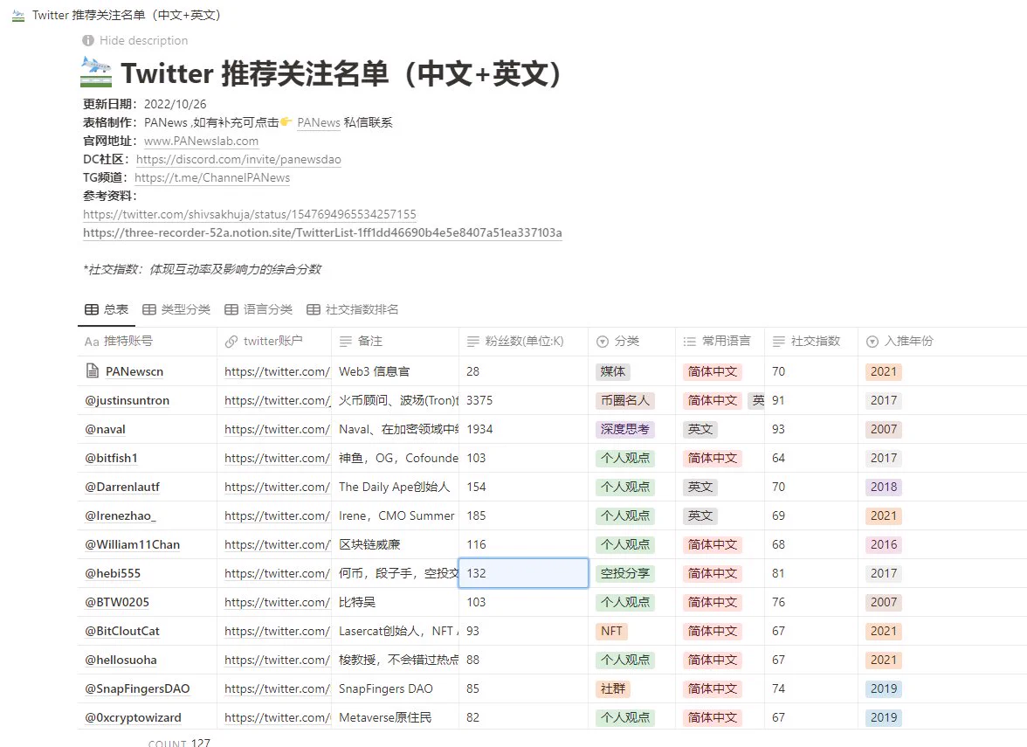Click the list icon in 常用语言 header
This screenshot has height=747, width=1027.
[x=690, y=342]
